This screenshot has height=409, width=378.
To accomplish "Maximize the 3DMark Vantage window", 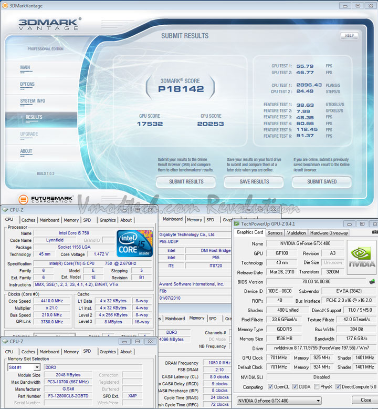I will (358, 5).
